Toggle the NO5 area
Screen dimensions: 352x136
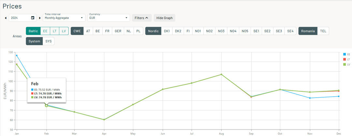tap(245, 31)
